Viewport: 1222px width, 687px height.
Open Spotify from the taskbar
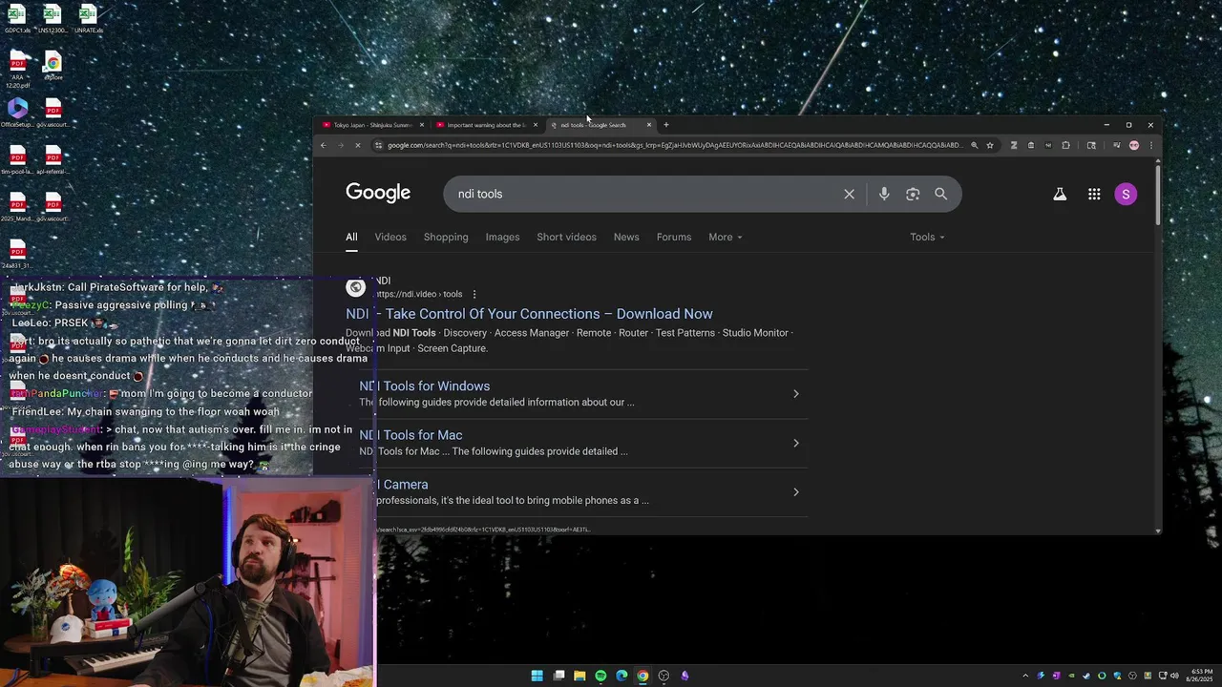[x=600, y=676]
